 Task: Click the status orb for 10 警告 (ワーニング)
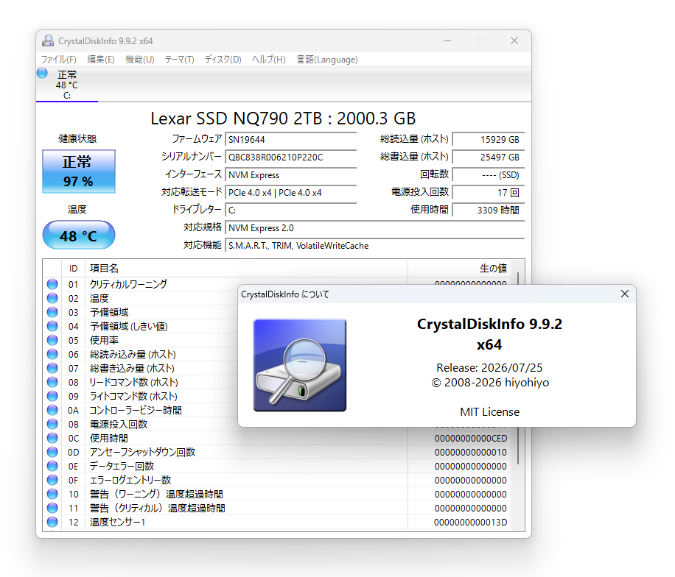[52, 494]
